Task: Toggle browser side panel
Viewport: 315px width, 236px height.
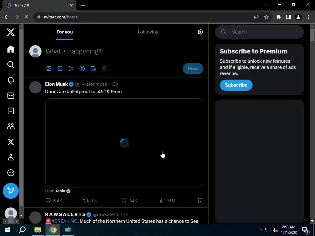Action: coord(289,17)
